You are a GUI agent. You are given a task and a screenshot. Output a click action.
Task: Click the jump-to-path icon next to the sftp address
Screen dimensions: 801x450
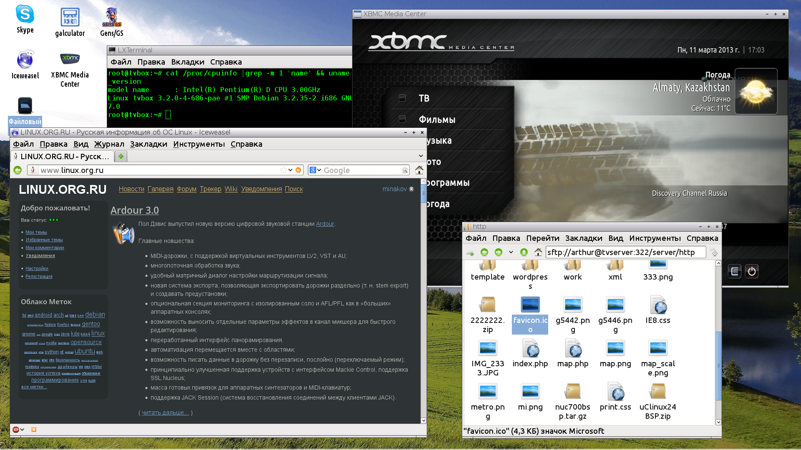pos(714,252)
